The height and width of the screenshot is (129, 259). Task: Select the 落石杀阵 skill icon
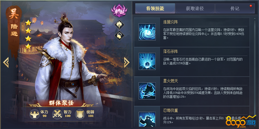point(147,61)
